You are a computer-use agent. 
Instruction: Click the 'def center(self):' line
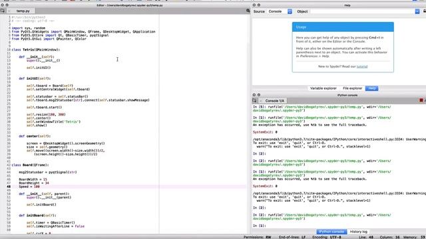click(35, 136)
